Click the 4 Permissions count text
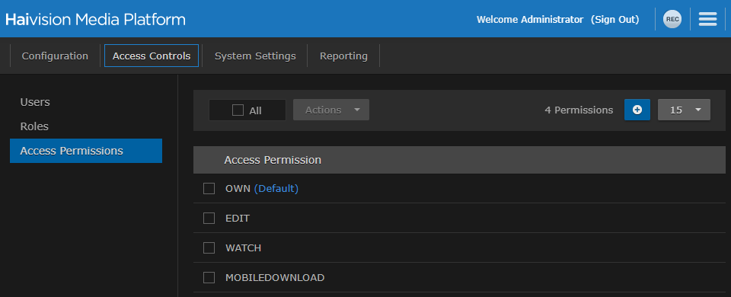The width and height of the screenshot is (731, 297). click(579, 110)
